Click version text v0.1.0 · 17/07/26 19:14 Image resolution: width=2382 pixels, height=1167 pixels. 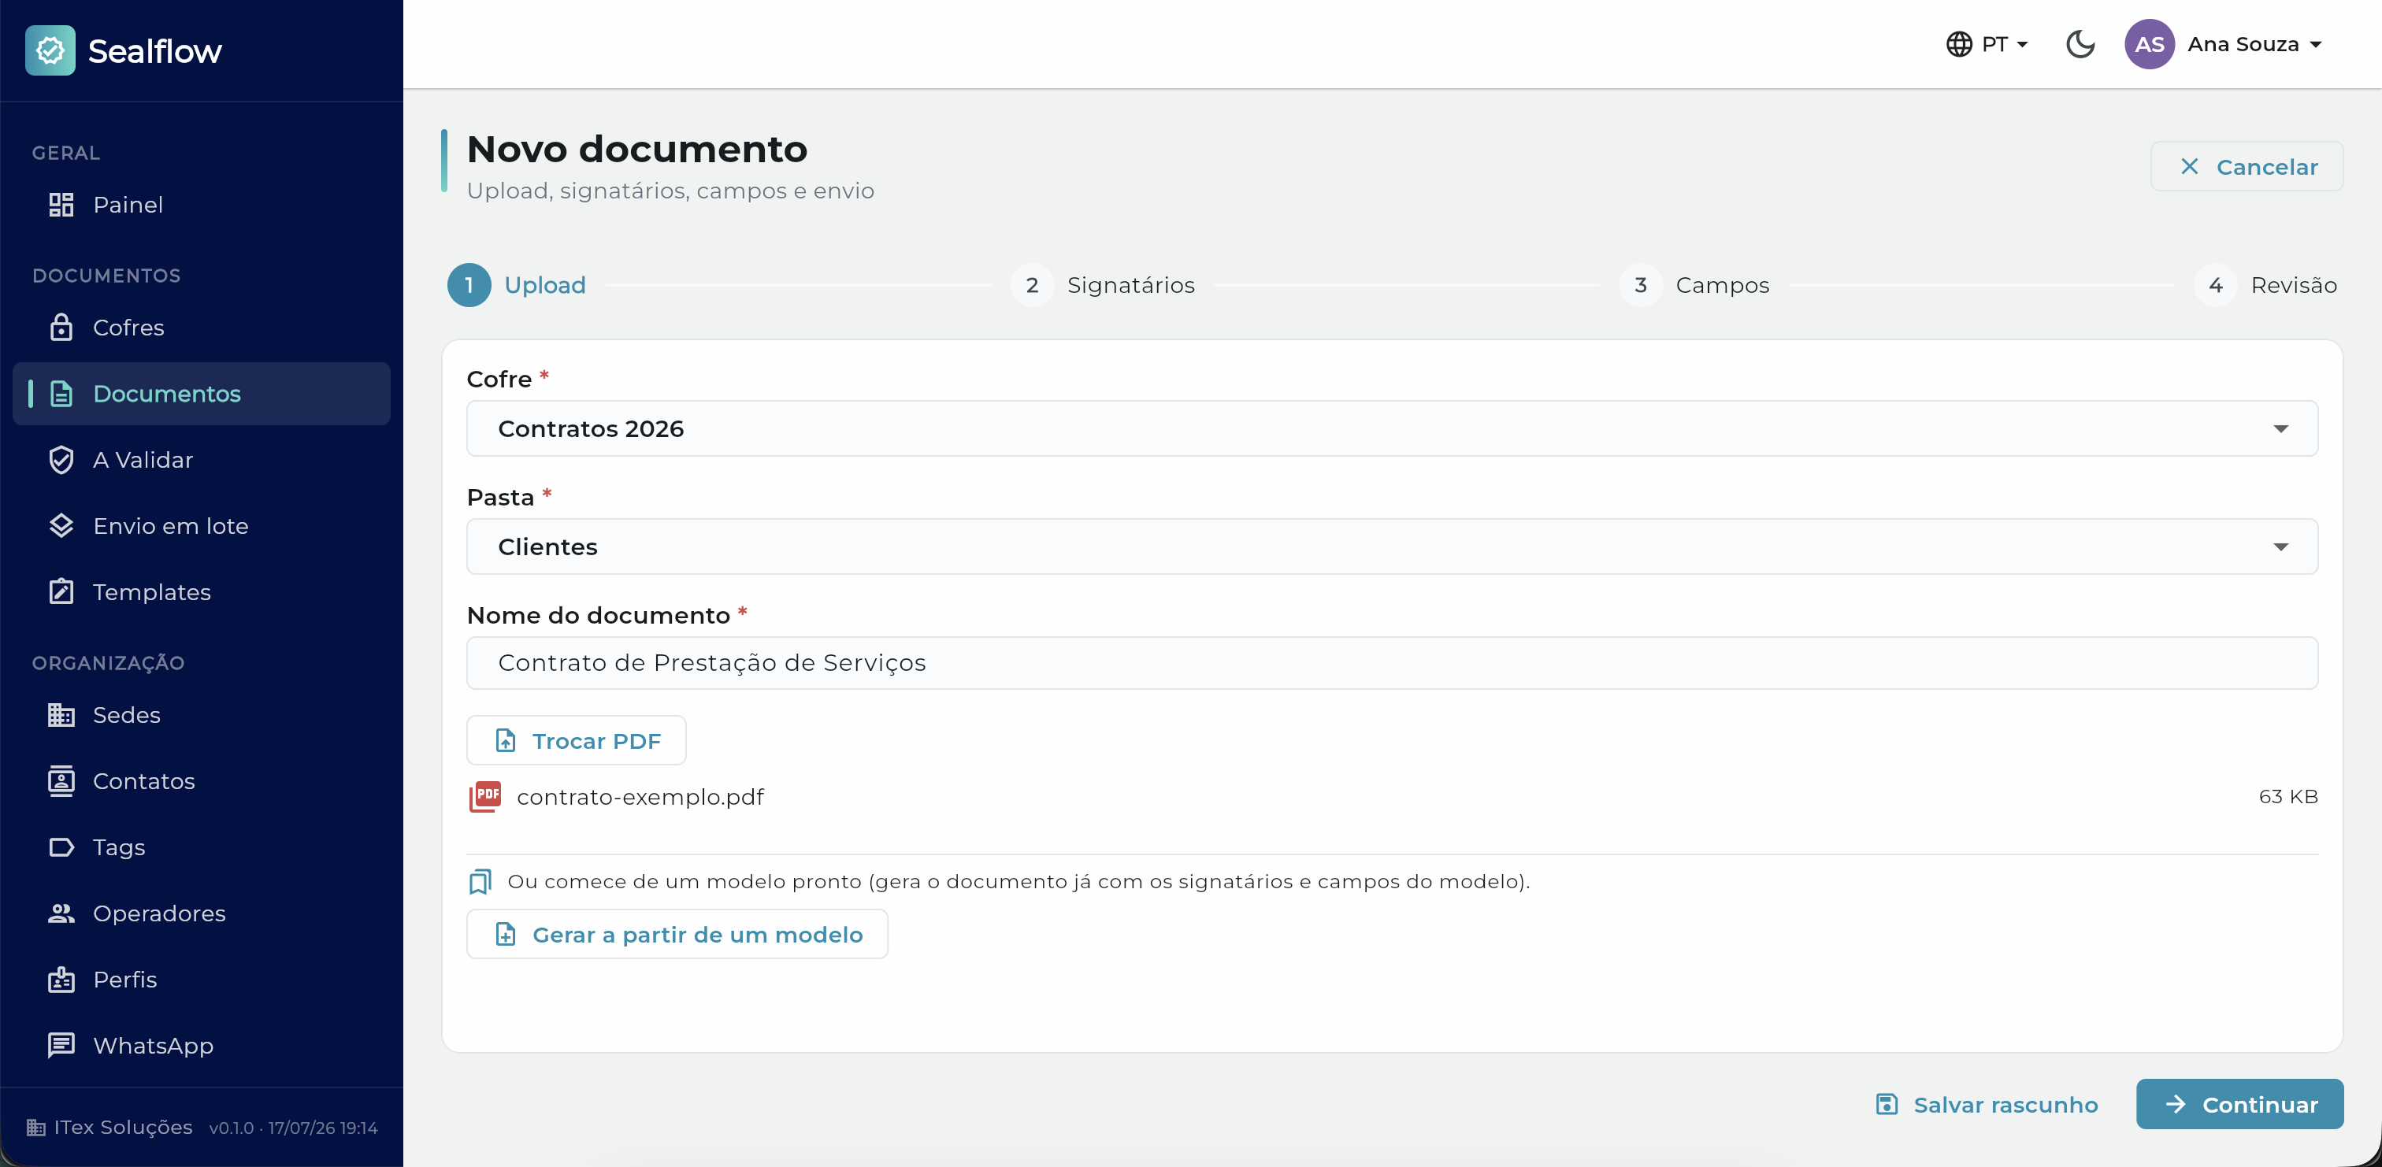click(293, 1128)
